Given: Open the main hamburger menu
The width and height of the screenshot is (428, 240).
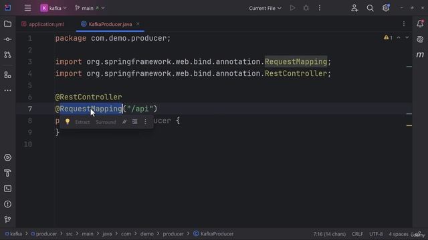Looking at the screenshot, I should [x=27, y=8].
